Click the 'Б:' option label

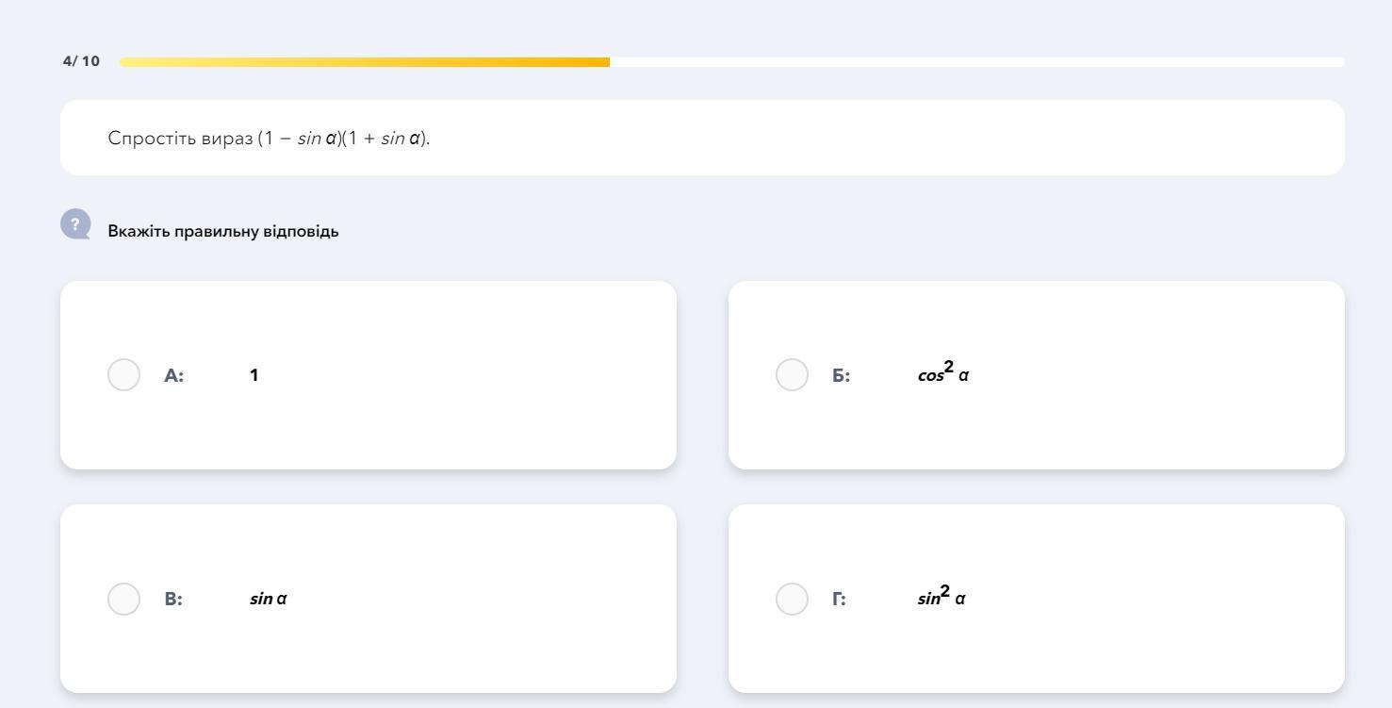click(841, 375)
